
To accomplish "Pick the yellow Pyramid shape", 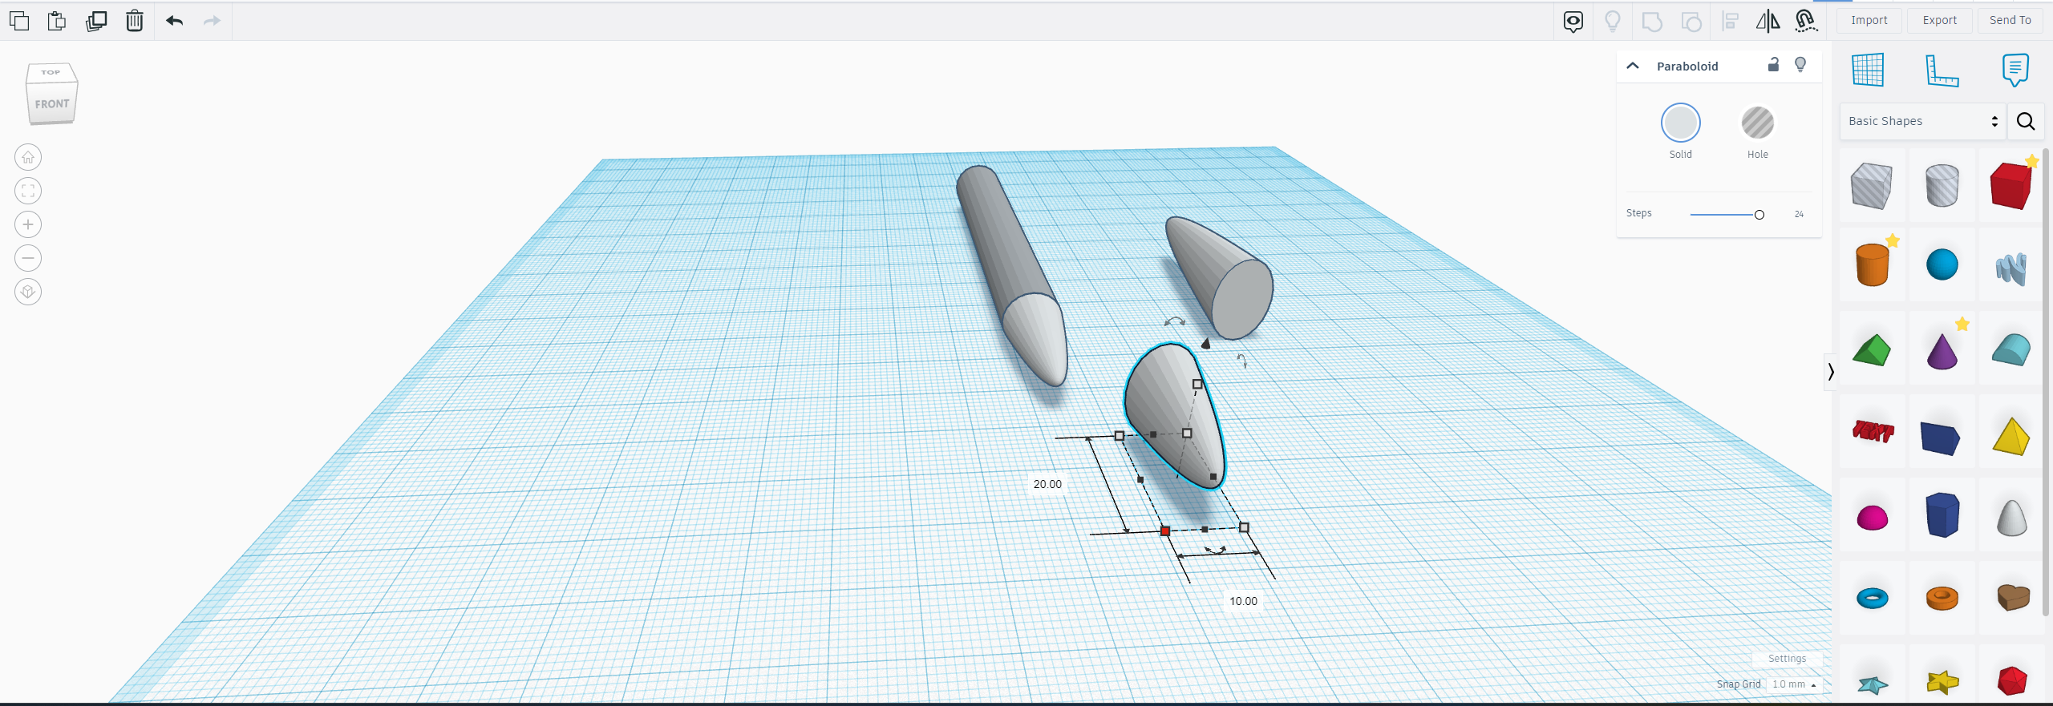I will [2010, 436].
